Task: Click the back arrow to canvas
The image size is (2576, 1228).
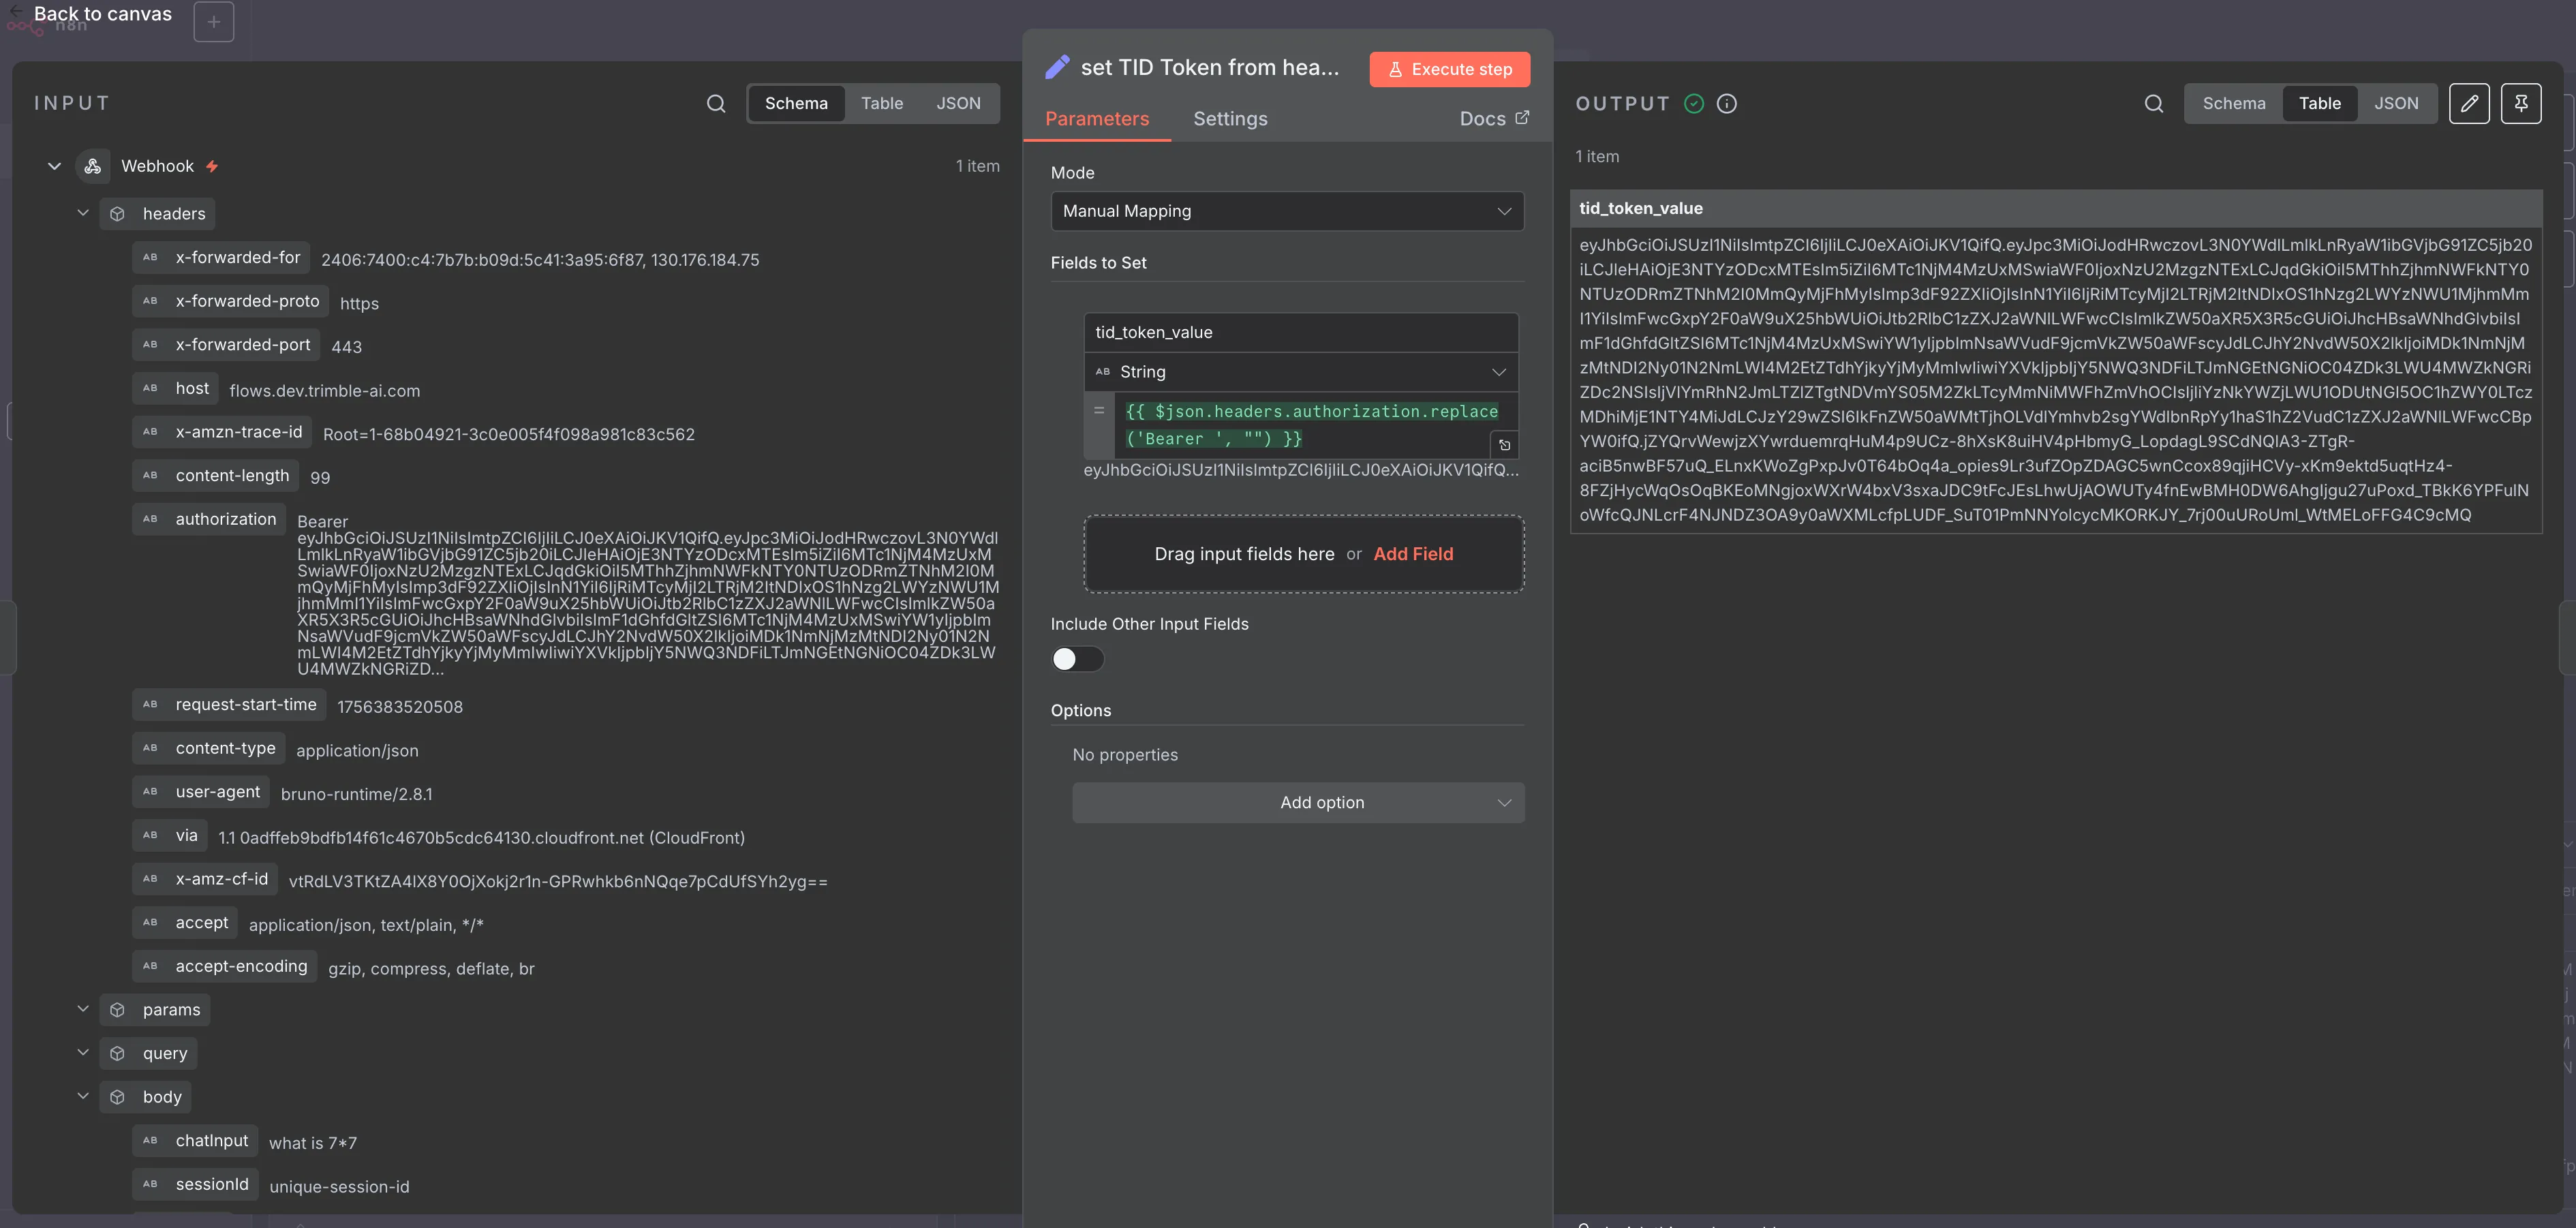Action: click(15, 12)
